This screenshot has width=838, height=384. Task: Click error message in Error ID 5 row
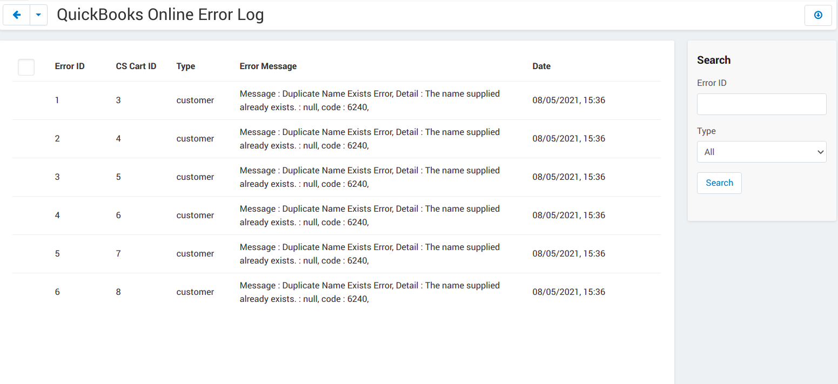370,254
